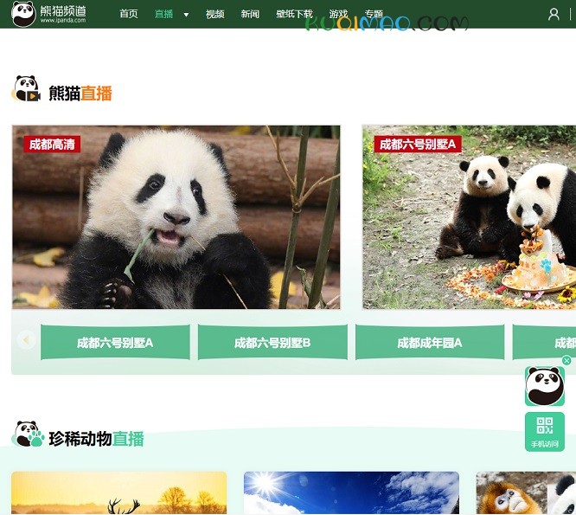The image size is (576, 515).
Task: Open the user account icon
Action: (x=554, y=15)
